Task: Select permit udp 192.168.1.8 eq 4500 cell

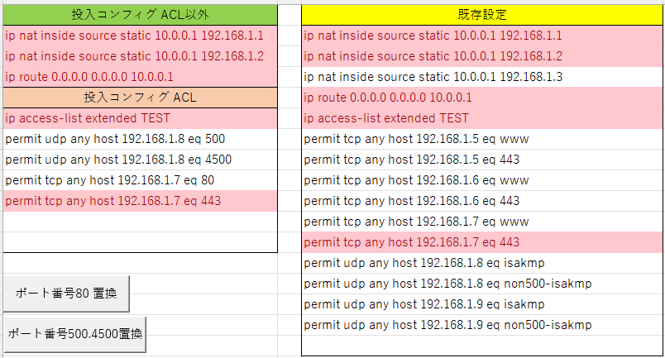Action: [x=141, y=160]
